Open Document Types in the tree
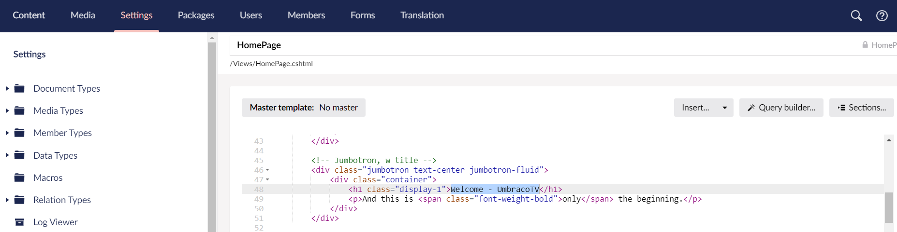897x232 pixels. [67, 88]
